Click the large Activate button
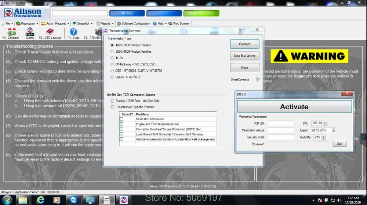This screenshot has width=367, height=205. (294, 107)
